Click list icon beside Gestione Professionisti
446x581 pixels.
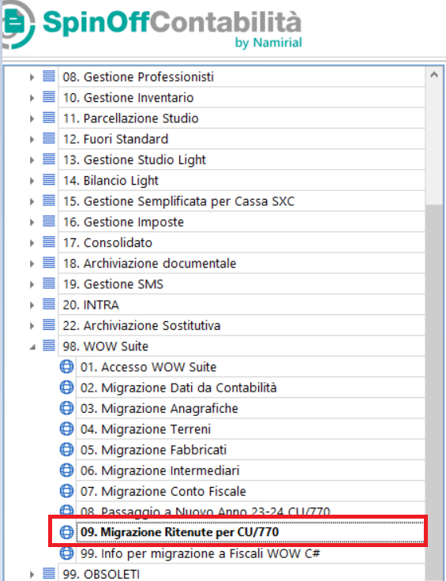tap(49, 77)
